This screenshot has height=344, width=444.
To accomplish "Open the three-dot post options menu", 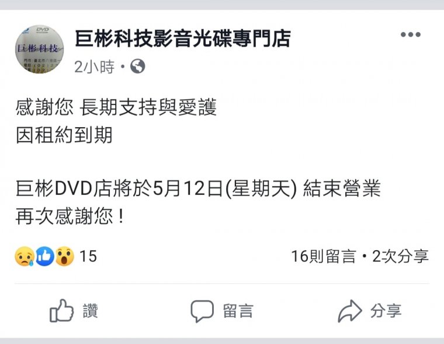I will [x=411, y=34].
